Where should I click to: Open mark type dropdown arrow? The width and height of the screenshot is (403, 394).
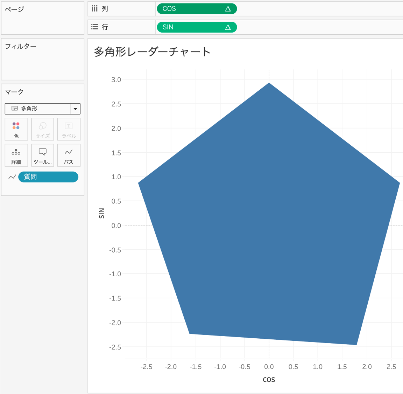coord(75,109)
